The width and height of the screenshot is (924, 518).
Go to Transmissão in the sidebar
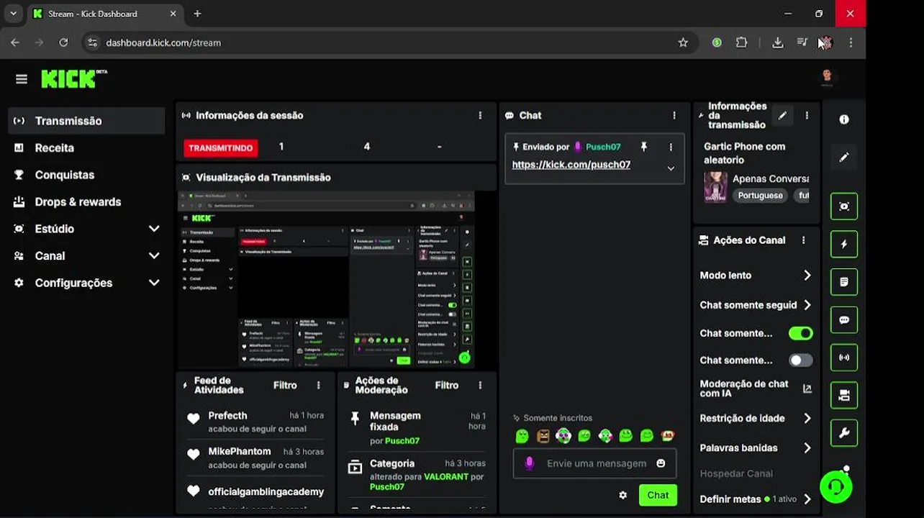[x=86, y=121]
